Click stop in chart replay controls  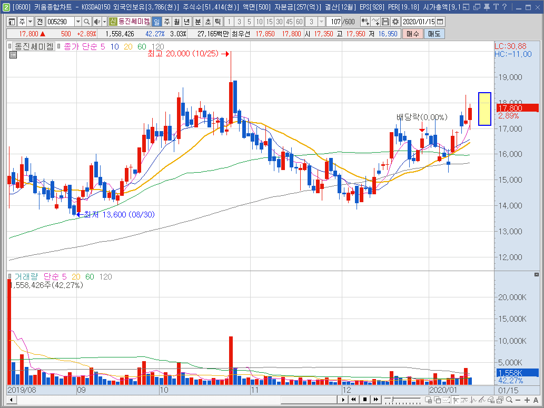point(364,400)
